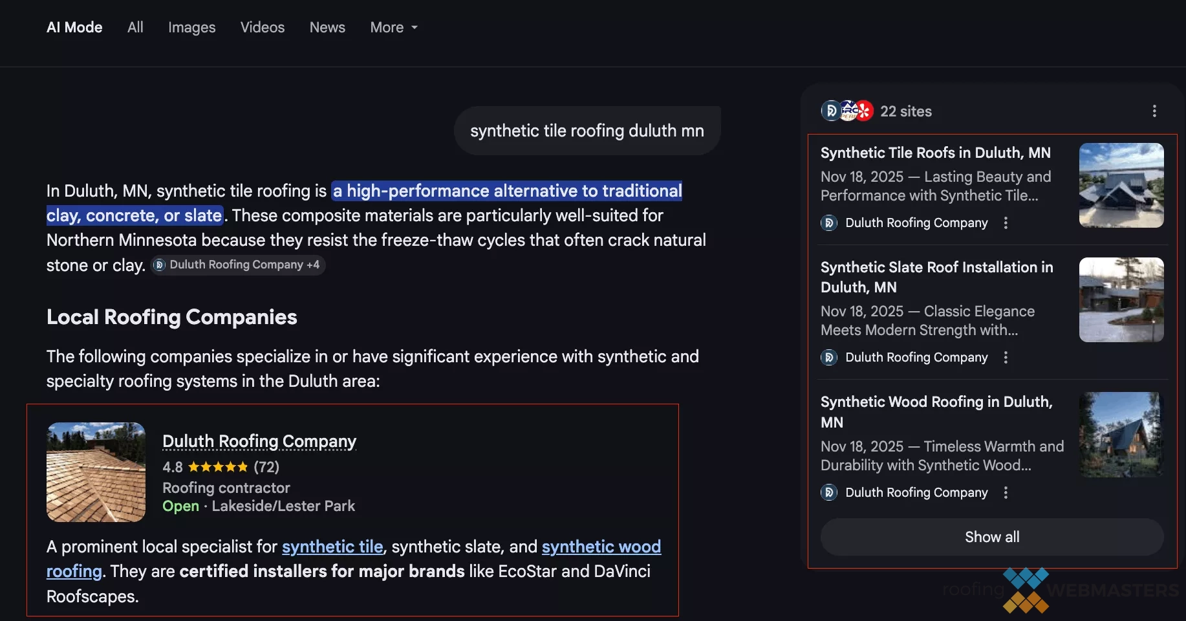The image size is (1186, 621).
Task: Switch to the Images tab
Action: click(x=191, y=27)
